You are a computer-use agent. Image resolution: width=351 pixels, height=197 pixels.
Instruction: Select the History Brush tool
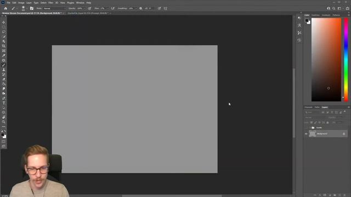[4, 74]
